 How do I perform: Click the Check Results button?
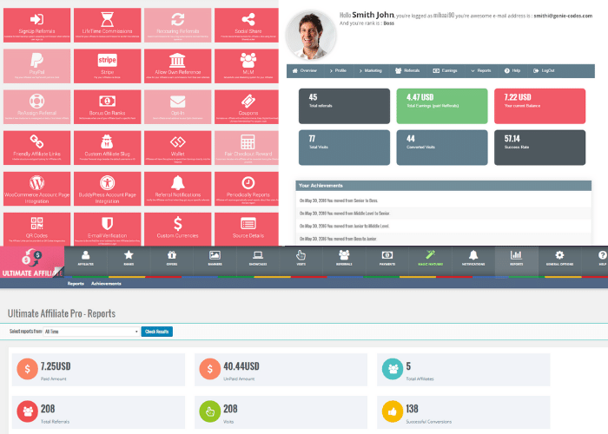pyautogui.click(x=156, y=332)
